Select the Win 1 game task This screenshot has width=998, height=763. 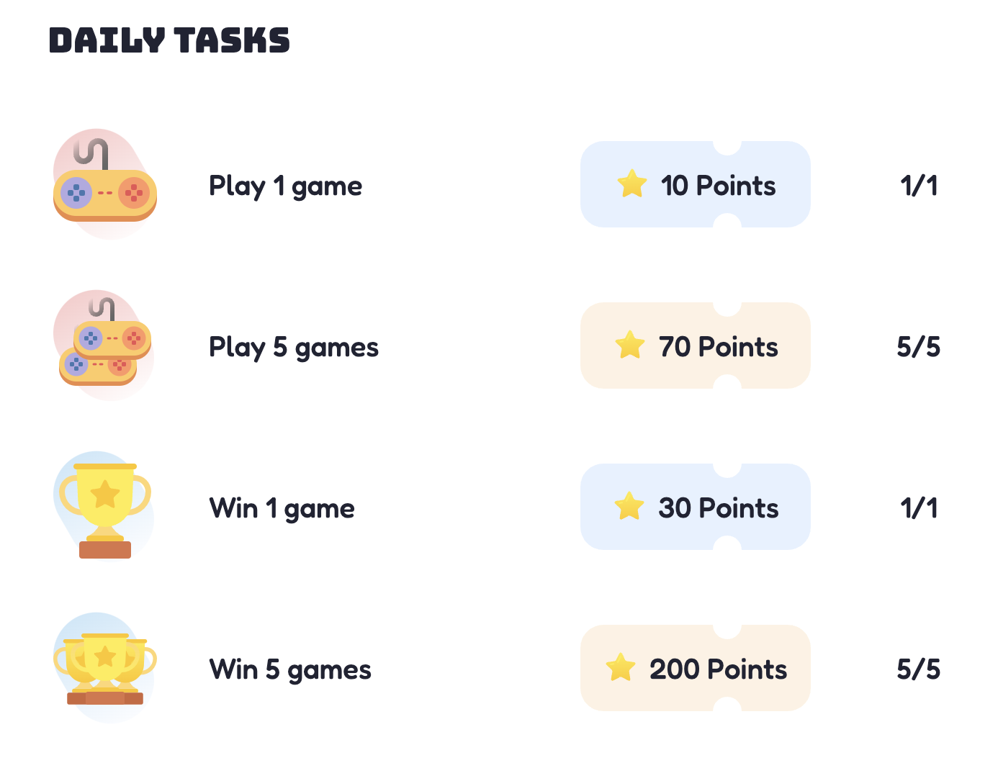pyautogui.click(x=282, y=509)
